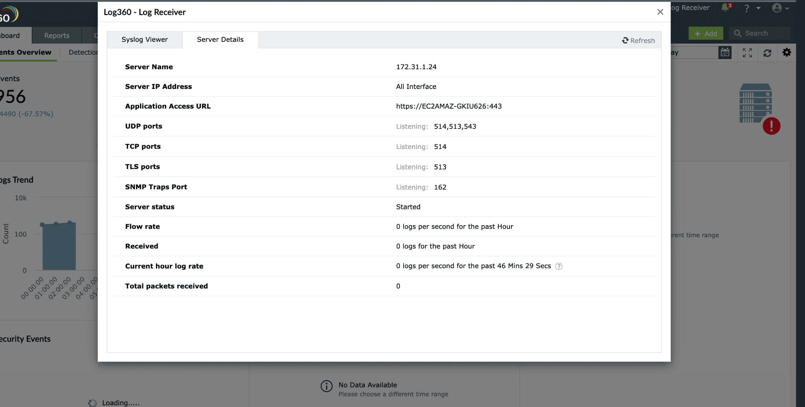
Task: Expand the help menu dropdown arrow
Action: pyautogui.click(x=758, y=8)
